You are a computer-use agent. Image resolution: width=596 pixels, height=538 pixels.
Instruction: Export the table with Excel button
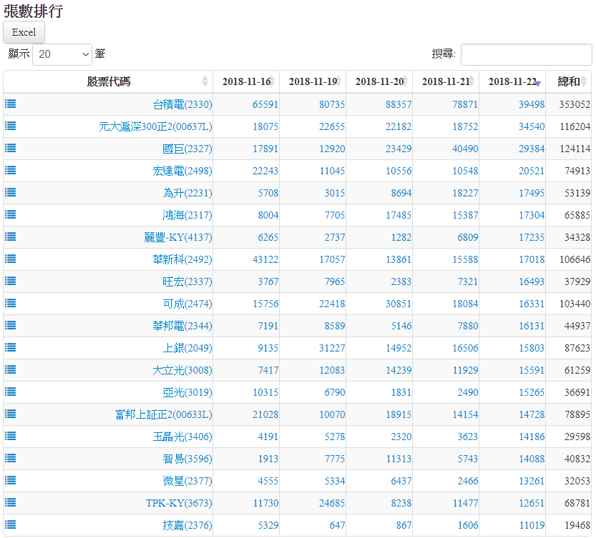[x=24, y=32]
